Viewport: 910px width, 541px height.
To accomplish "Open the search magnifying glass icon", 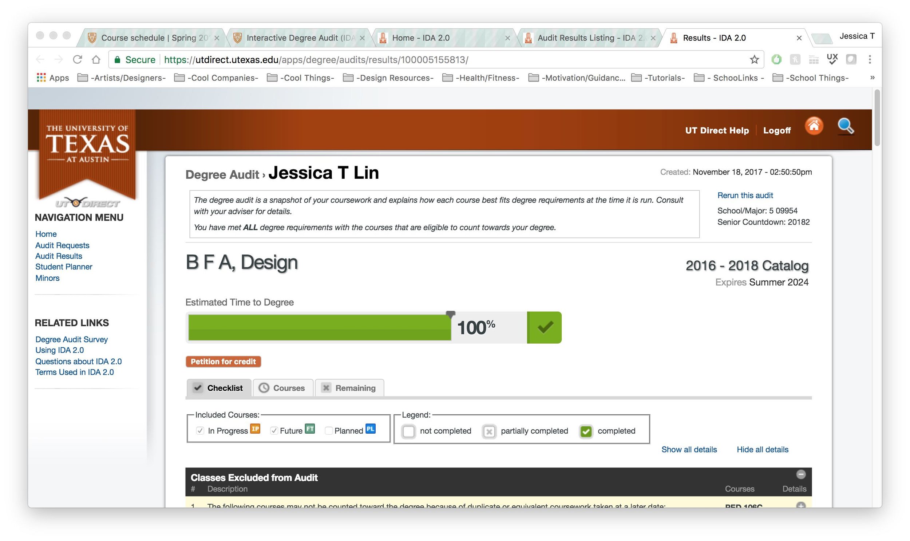I will (845, 126).
